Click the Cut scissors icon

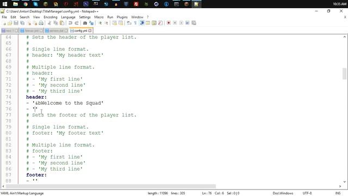coord(49,23)
